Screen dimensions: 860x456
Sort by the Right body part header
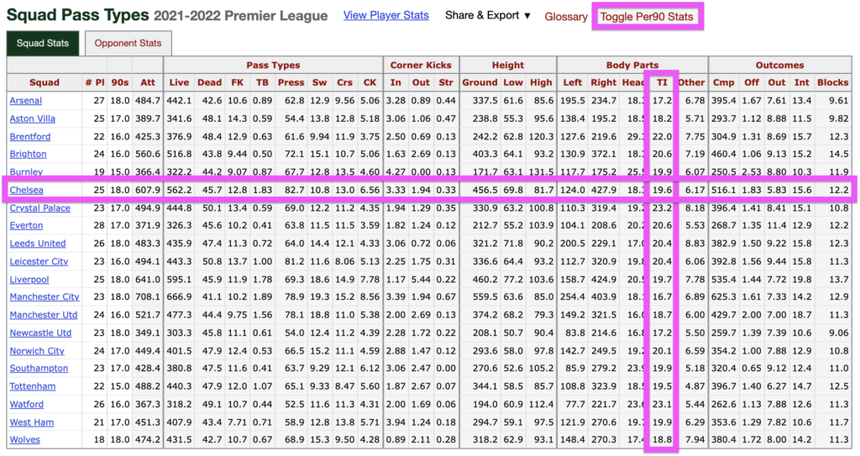[x=603, y=82]
